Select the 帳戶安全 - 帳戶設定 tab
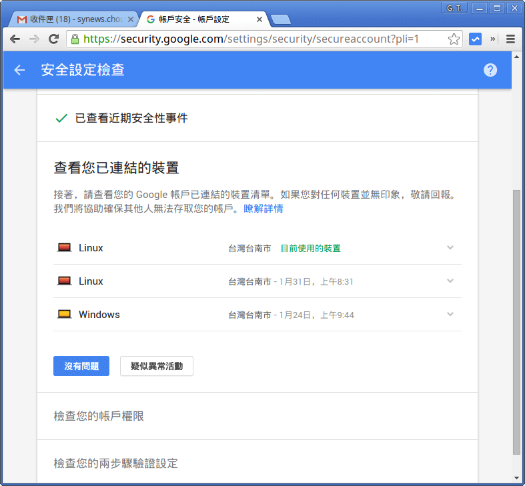525x486 pixels. [203, 19]
